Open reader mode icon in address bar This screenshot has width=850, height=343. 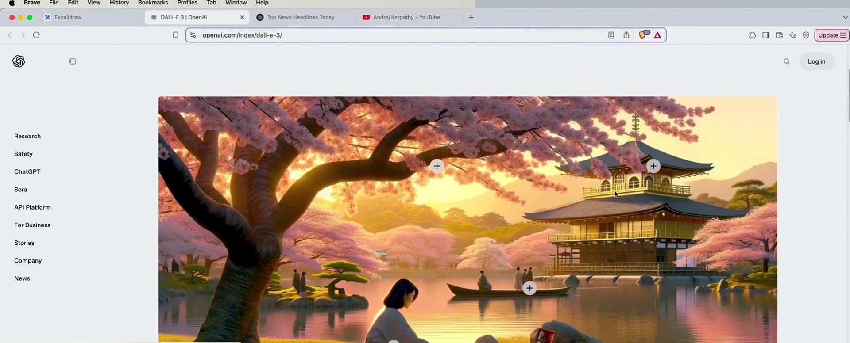[x=611, y=35]
